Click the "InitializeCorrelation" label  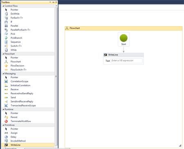[x=20, y=85]
